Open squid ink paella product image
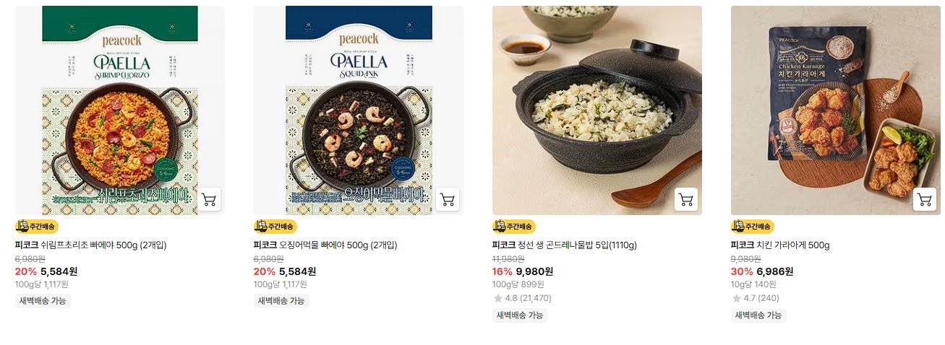 click(x=359, y=110)
